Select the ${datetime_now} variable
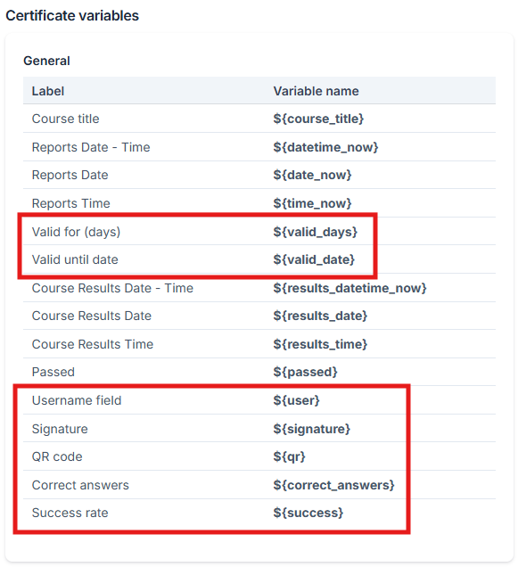The width and height of the screenshot is (518, 567). (325, 147)
